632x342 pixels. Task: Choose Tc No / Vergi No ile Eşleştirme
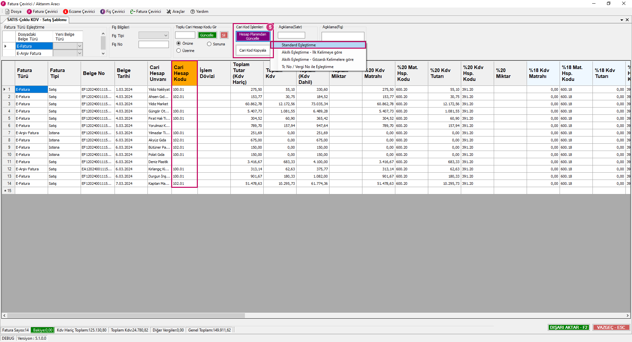coord(307,67)
